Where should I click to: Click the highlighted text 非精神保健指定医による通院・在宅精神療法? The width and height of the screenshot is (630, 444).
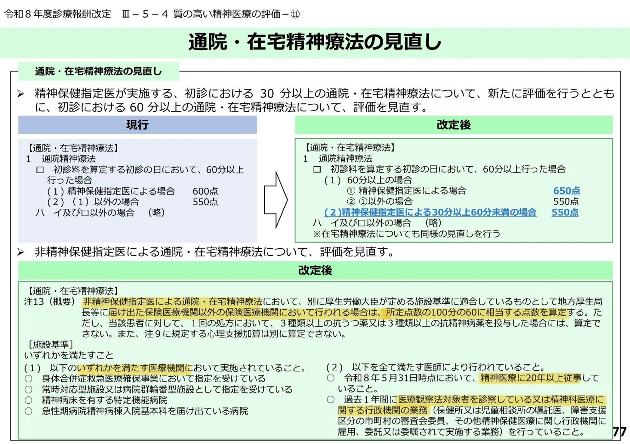coord(172,302)
